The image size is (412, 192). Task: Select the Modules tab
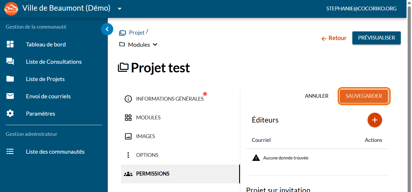pyautogui.click(x=148, y=118)
